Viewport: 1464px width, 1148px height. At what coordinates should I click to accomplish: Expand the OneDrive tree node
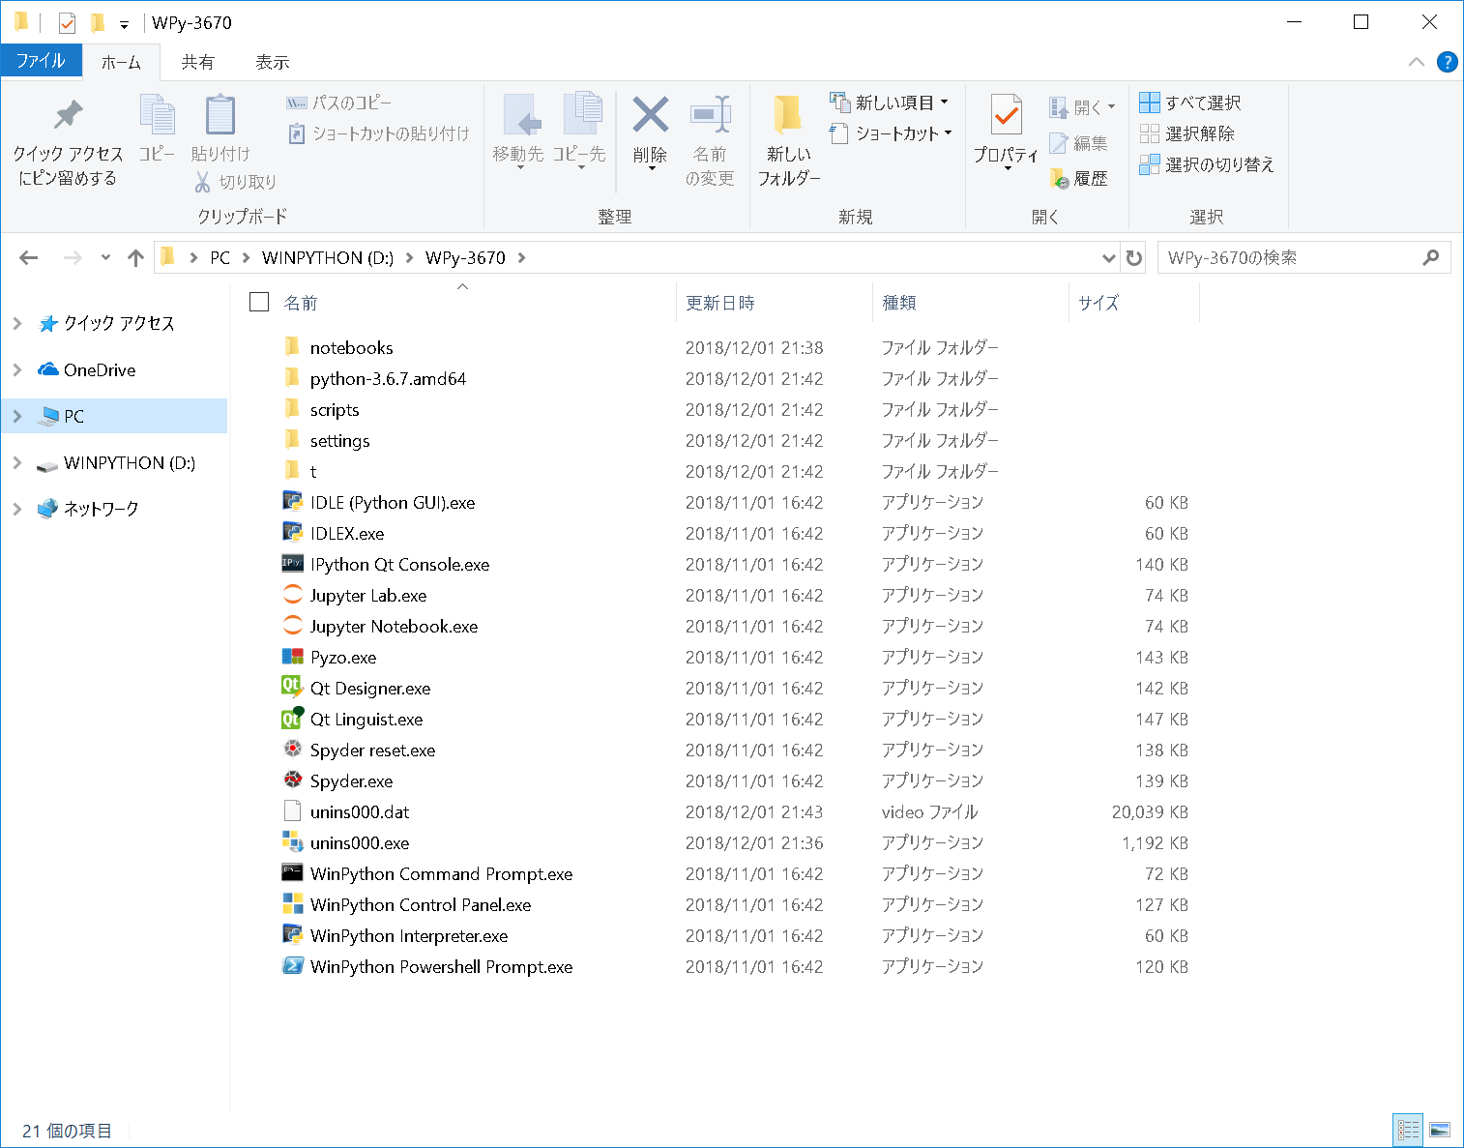coord(17,369)
